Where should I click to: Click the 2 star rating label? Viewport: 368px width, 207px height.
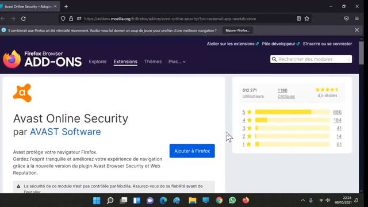point(247,136)
